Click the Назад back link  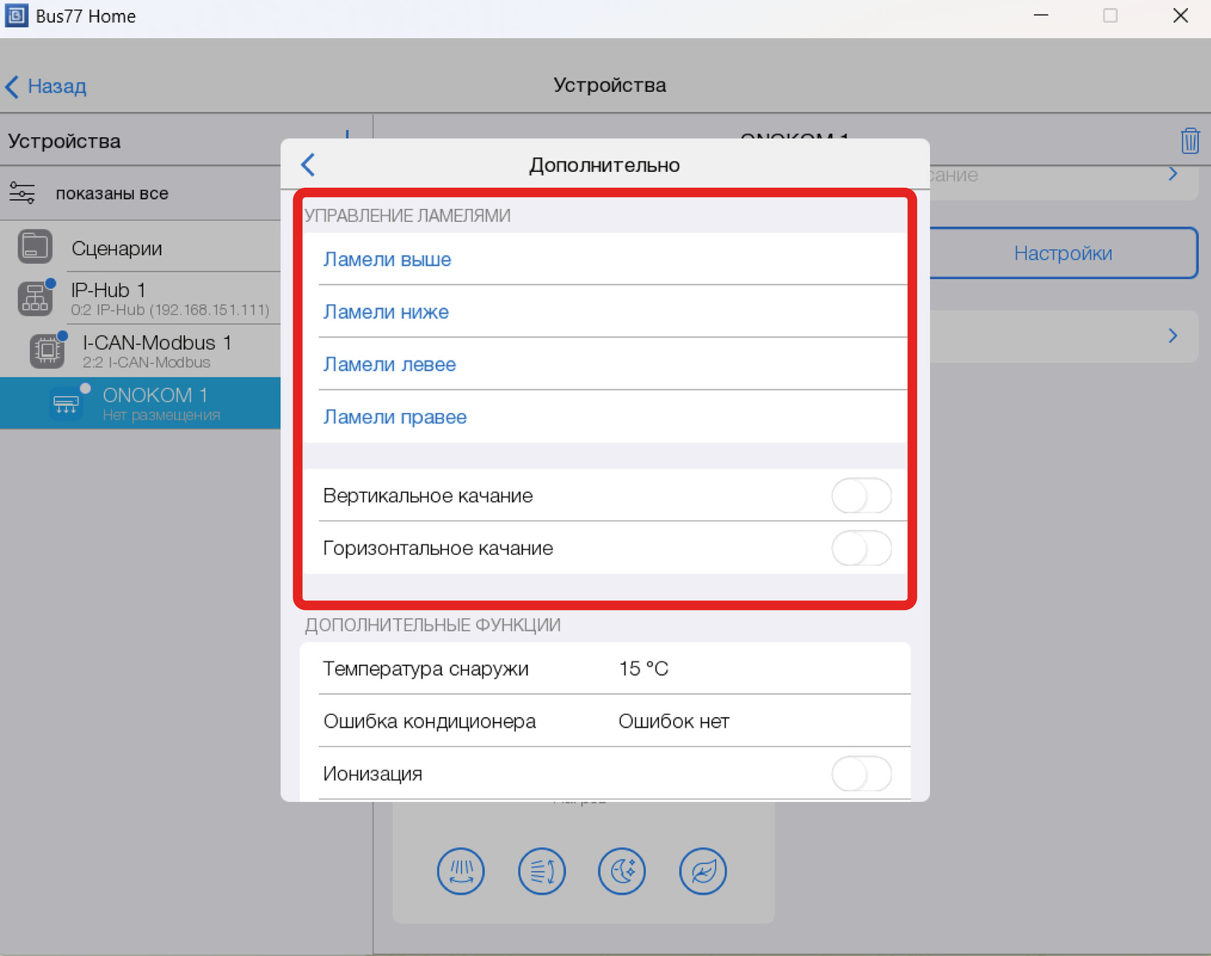47,86
